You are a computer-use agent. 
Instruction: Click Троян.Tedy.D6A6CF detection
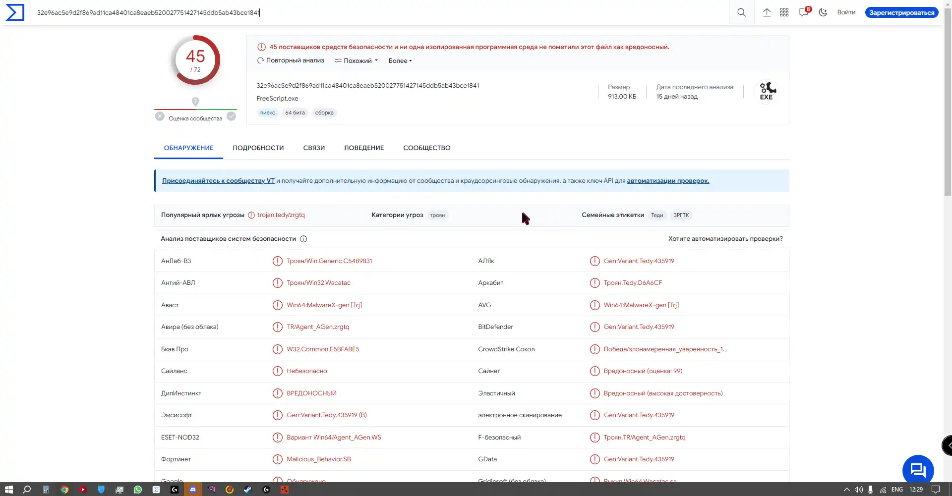point(633,283)
